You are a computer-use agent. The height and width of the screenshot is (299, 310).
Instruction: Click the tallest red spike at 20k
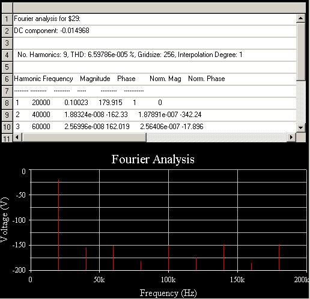click(x=58, y=225)
